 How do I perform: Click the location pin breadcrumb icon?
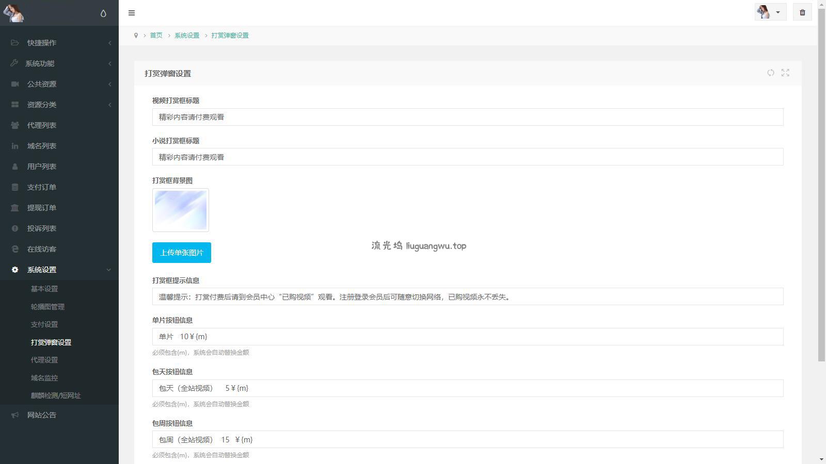pyautogui.click(x=136, y=36)
